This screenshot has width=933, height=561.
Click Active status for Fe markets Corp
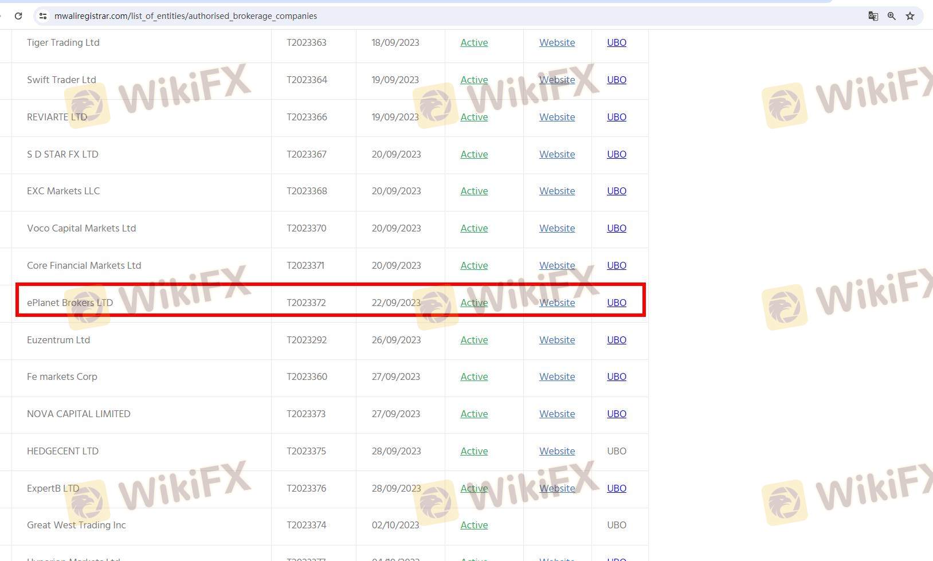click(x=474, y=377)
